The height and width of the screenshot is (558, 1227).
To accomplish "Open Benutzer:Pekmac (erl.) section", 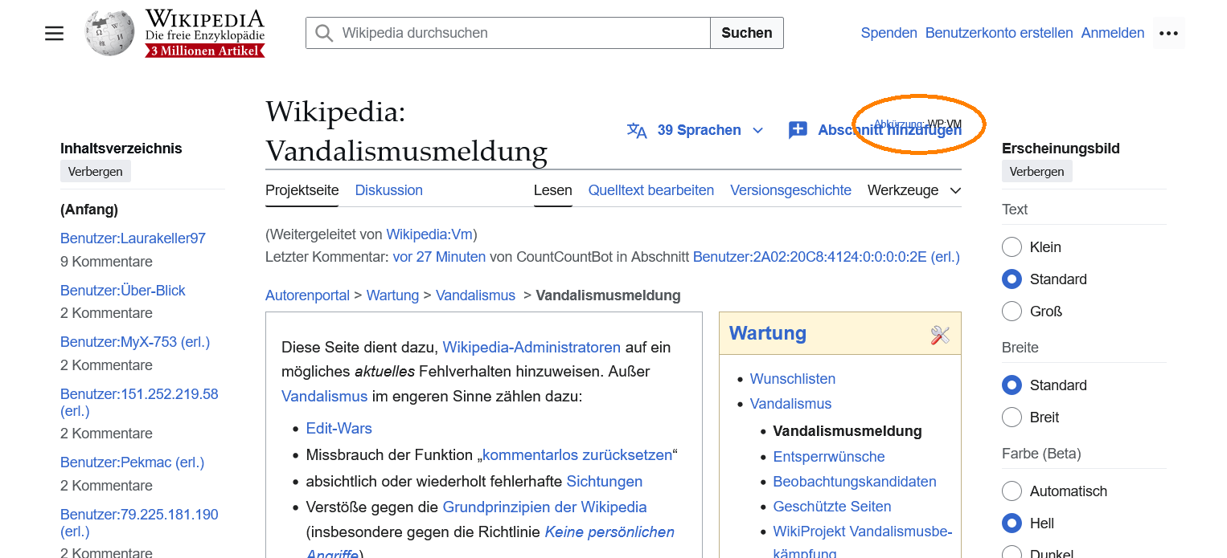I will click(x=133, y=462).
